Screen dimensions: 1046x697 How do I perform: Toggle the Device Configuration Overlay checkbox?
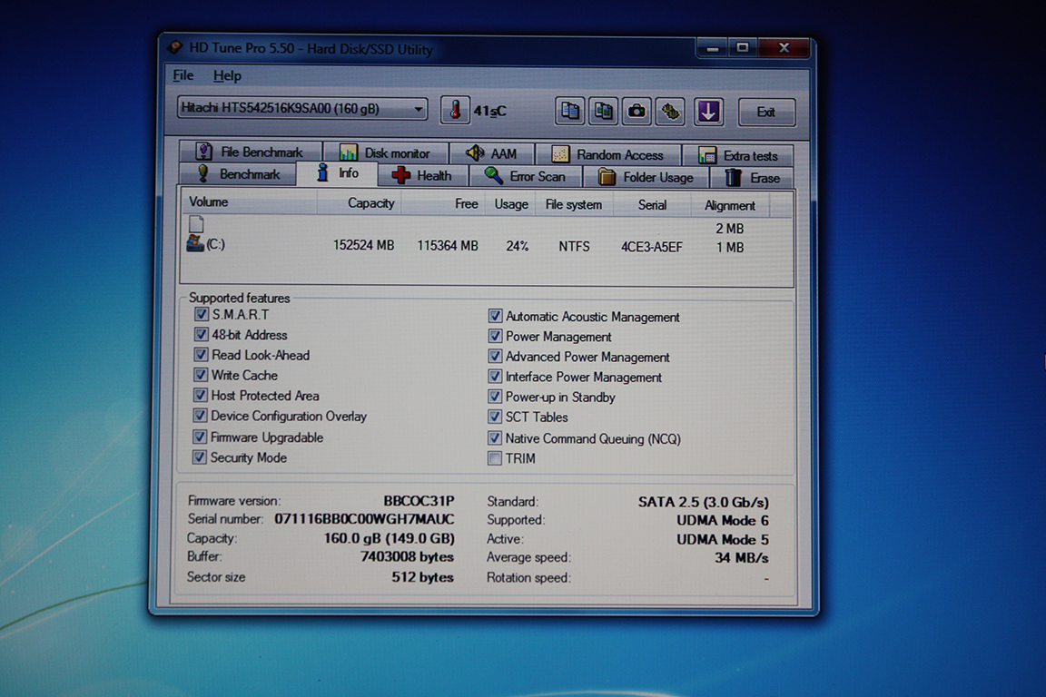(200, 415)
